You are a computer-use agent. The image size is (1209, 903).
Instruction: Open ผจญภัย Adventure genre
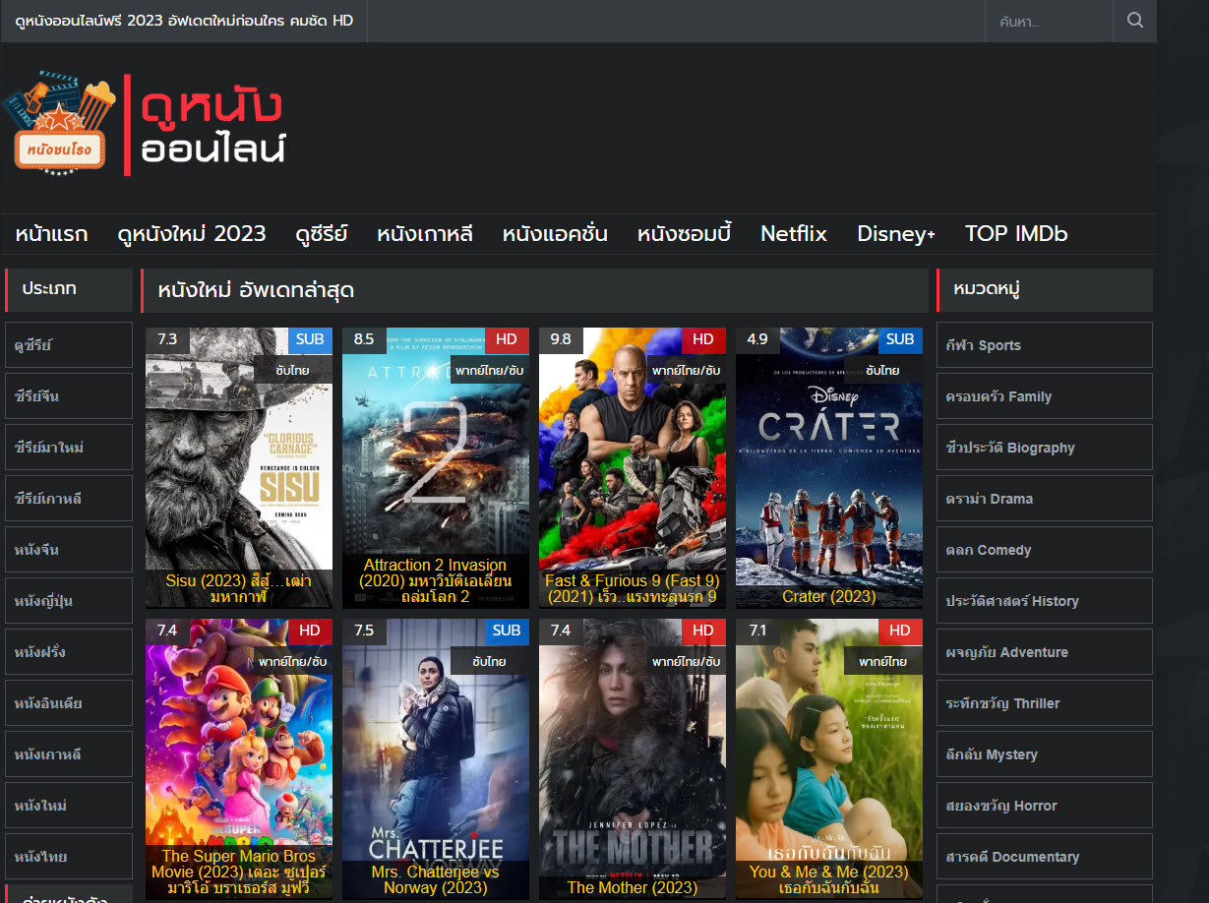pos(1045,652)
